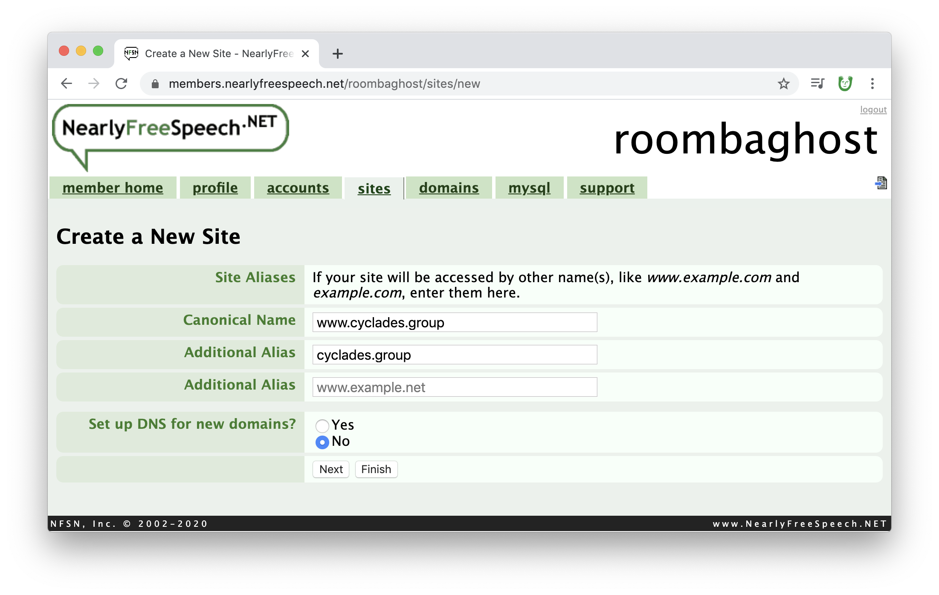Click the small document icon beside tabs
The width and height of the screenshot is (939, 595).
(881, 183)
